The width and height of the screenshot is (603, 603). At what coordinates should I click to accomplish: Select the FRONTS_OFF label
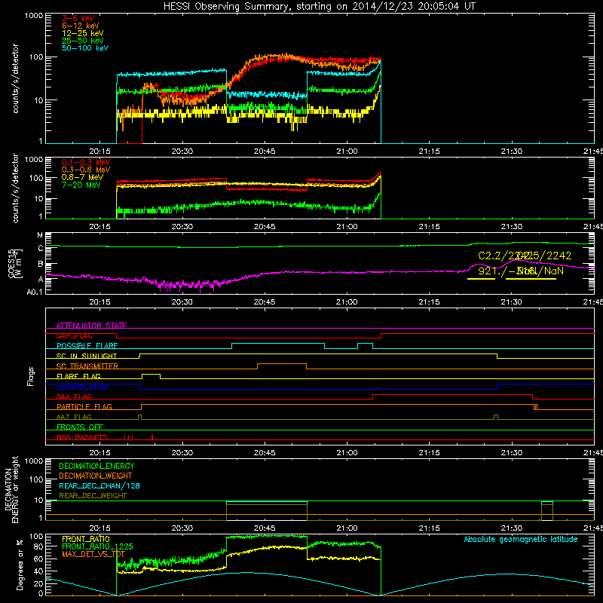click(80, 427)
